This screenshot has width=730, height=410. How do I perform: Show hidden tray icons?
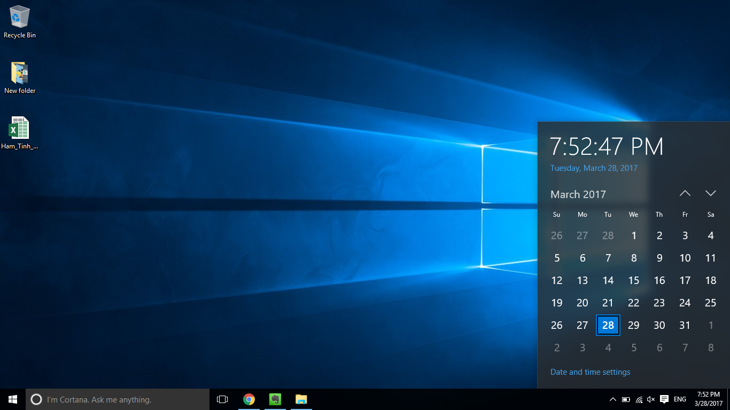(612, 399)
